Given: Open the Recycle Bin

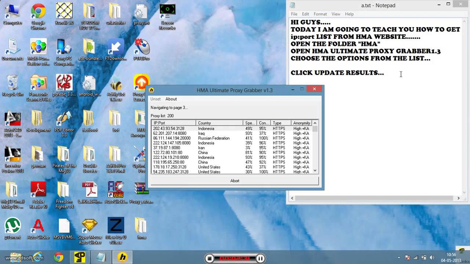Looking at the screenshot, I should point(12,86).
